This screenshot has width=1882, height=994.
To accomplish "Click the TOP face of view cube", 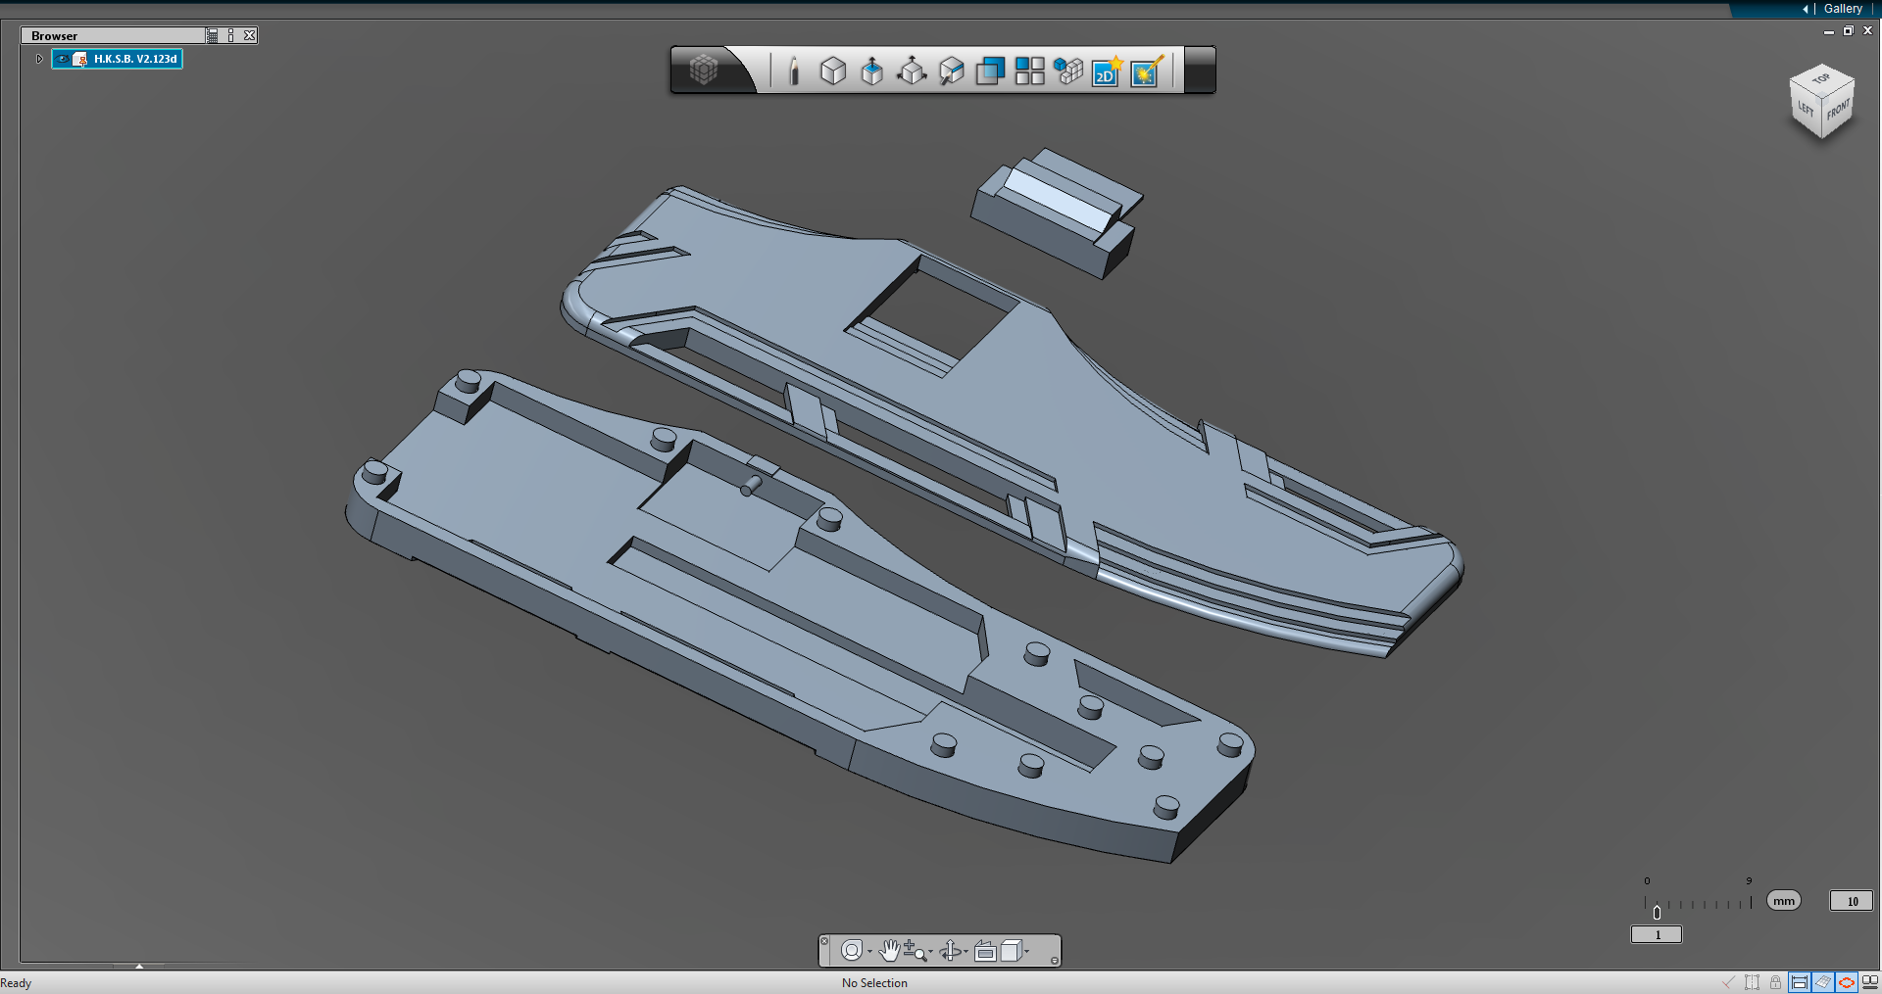I will (x=1821, y=79).
